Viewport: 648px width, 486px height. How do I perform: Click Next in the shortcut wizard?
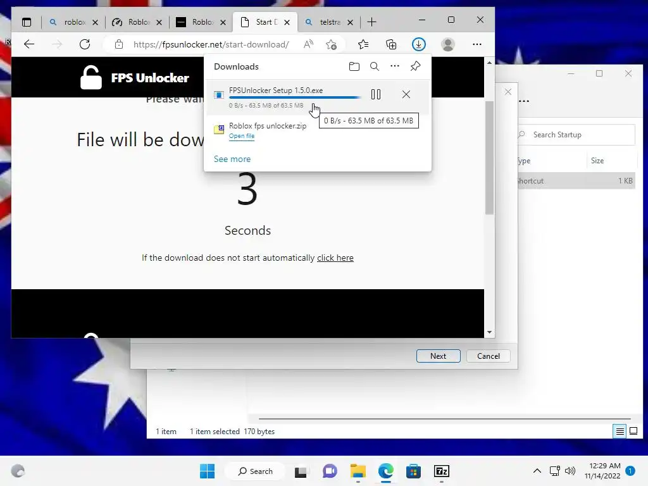(x=438, y=356)
